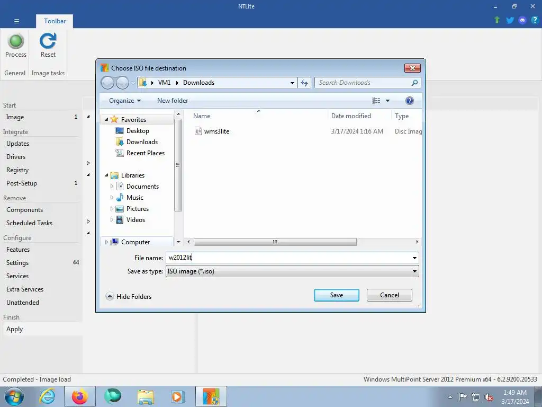Click the NTLite help question-mark icon
The height and width of the screenshot is (407, 542).
(x=535, y=20)
